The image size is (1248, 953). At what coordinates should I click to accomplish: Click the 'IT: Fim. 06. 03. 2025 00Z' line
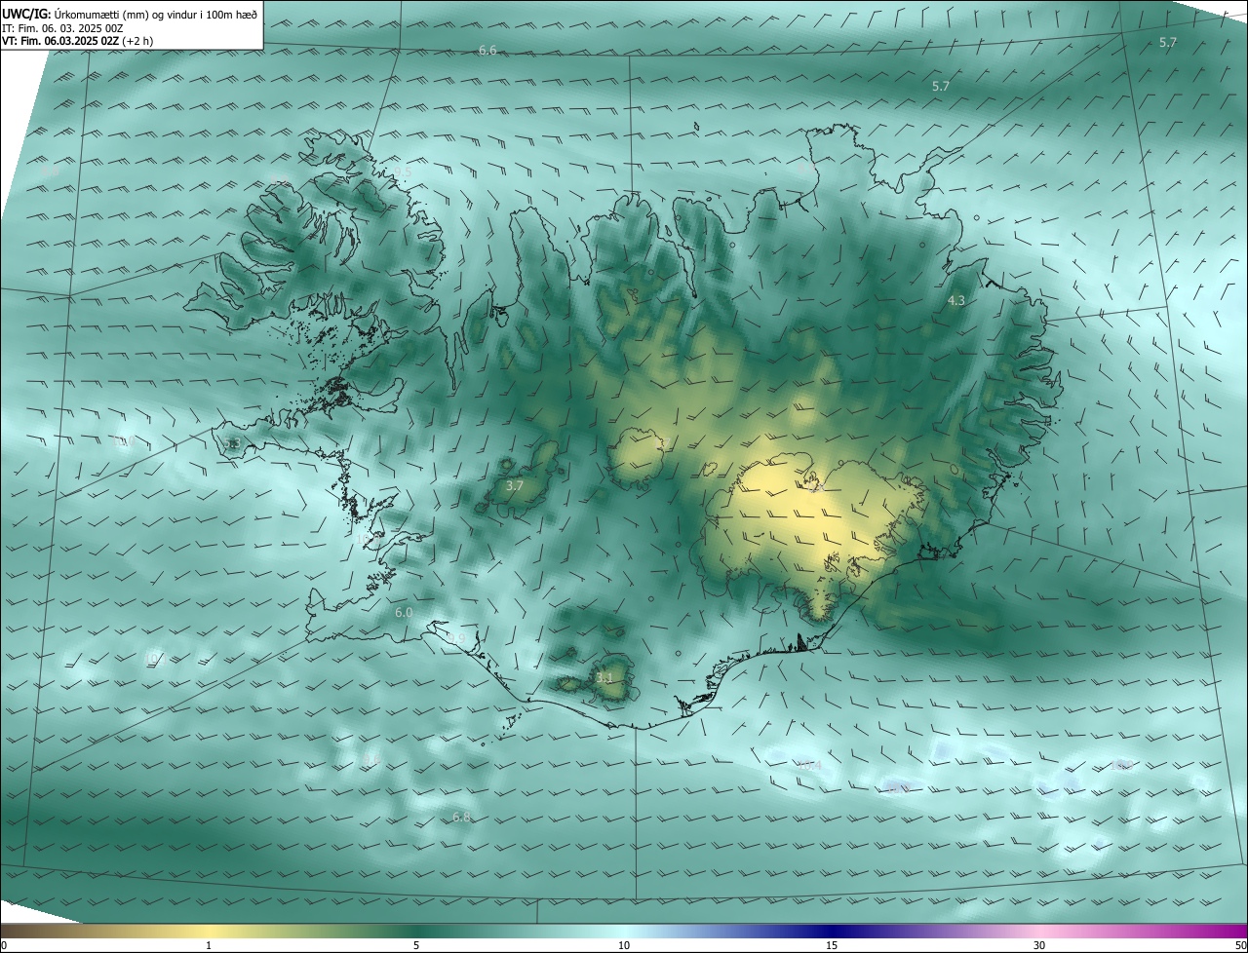coord(61,28)
